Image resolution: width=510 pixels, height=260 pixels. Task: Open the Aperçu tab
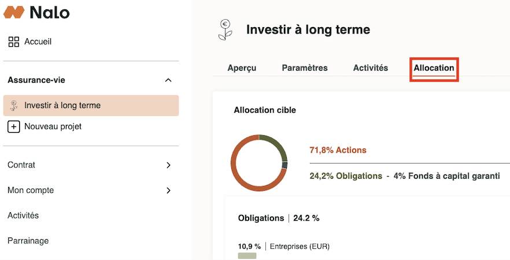pos(242,68)
